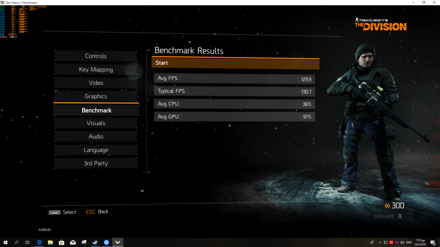This screenshot has width=440, height=247.
Task: Open the Video settings menu
Action: [x=96, y=83]
